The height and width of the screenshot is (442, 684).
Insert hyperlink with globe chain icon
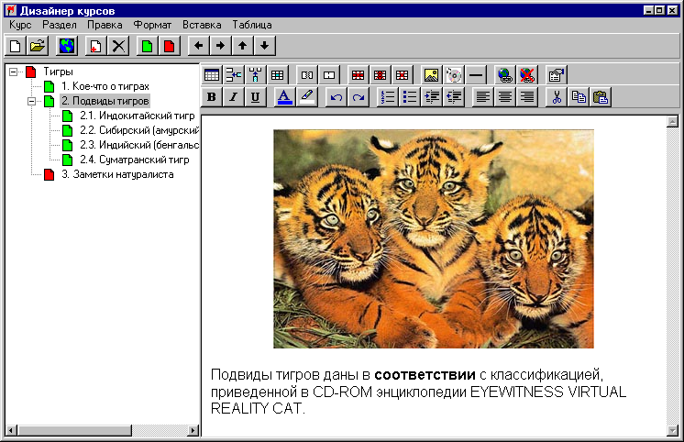[x=505, y=75]
